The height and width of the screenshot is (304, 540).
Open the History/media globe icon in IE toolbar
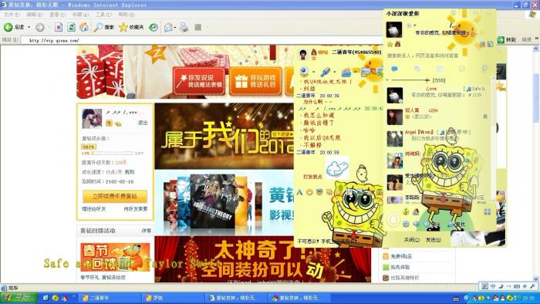click(154, 27)
